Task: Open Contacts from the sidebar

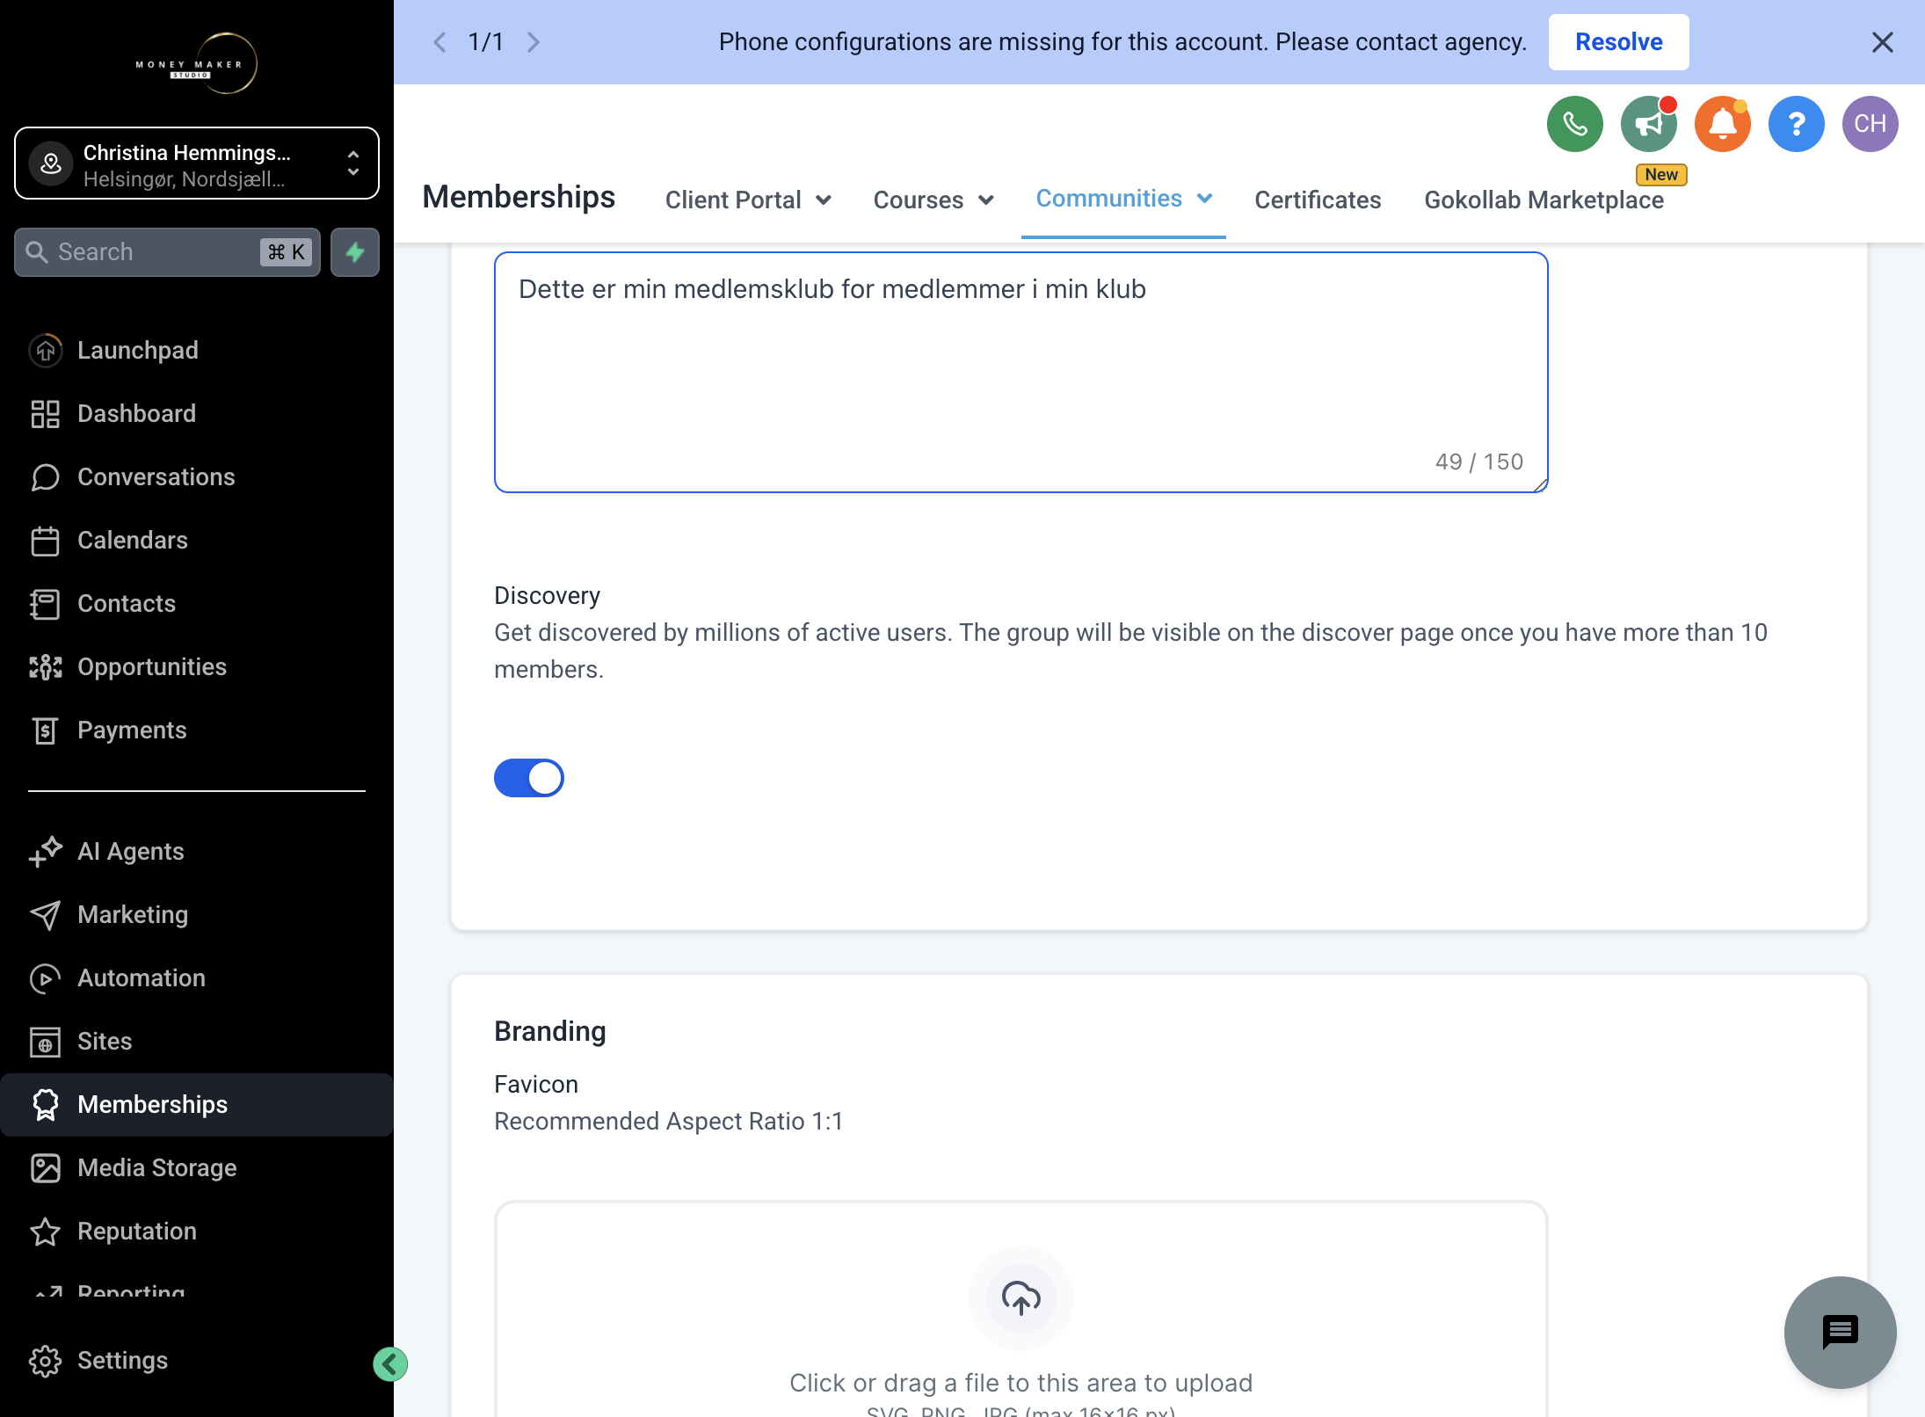Action: (197, 603)
